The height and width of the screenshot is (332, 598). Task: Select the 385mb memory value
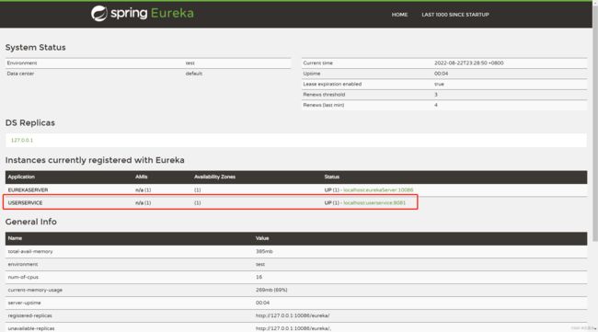pyautogui.click(x=264, y=252)
